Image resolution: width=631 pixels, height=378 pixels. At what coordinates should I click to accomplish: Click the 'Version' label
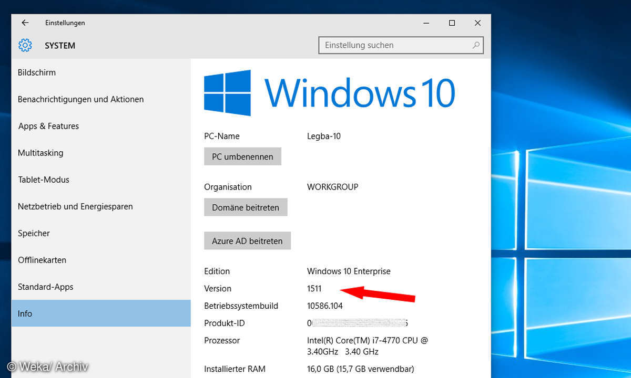pos(218,289)
